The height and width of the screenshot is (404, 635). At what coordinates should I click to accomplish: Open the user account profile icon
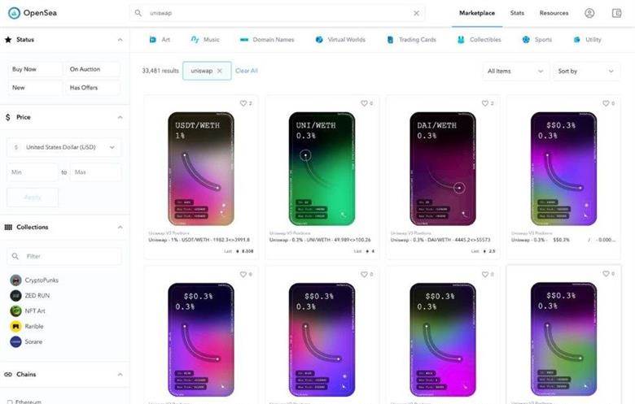tap(589, 13)
